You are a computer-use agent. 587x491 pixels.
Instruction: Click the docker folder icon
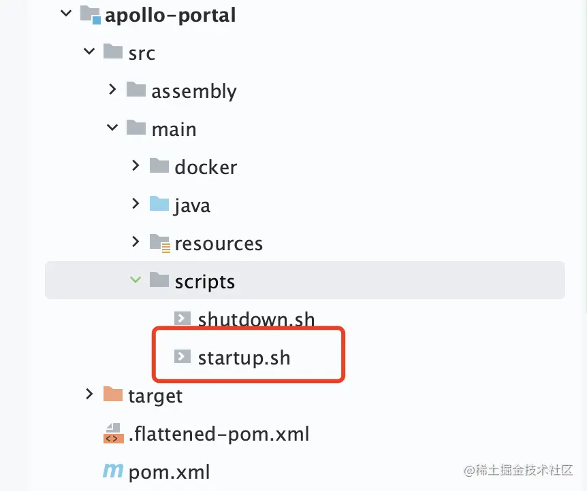159,166
